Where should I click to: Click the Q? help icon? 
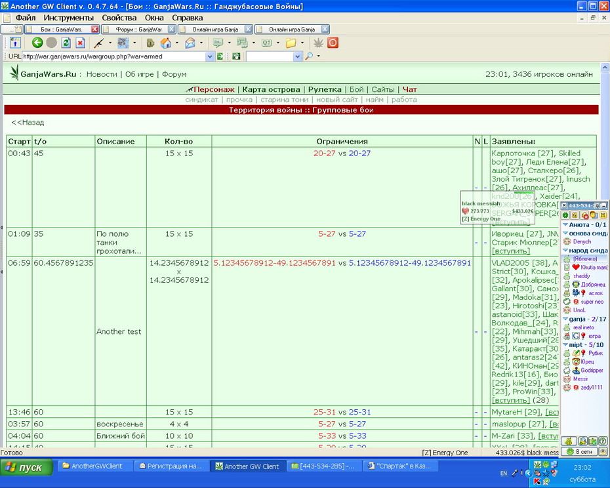coord(266,43)
